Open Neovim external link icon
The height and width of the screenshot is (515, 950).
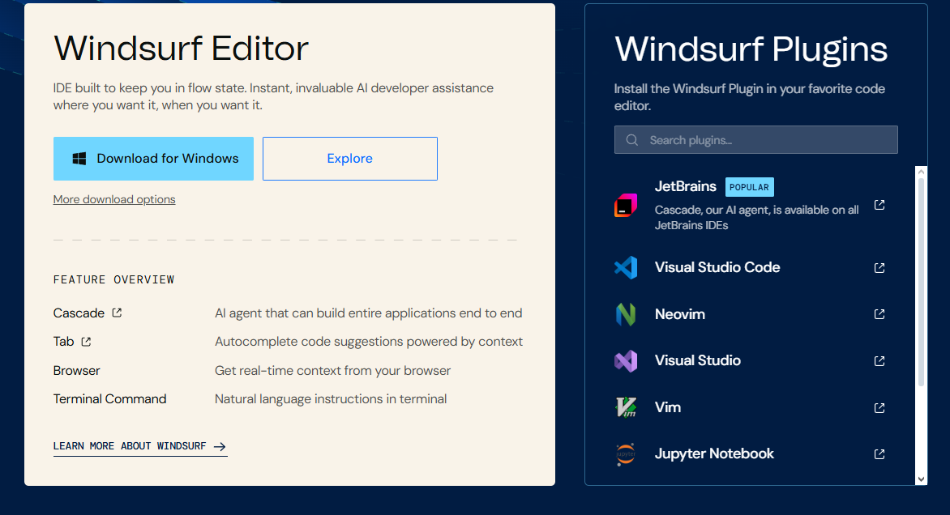click(879, 314)
